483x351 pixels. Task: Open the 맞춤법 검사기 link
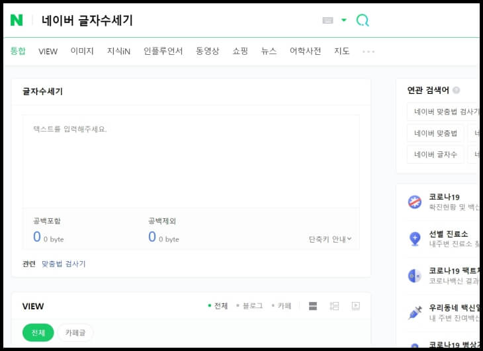[64, 264]
